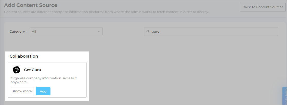Click the "Add Content Source" page heading

point(31,5)
